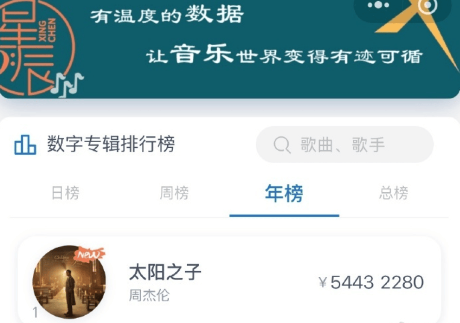
Task: Open the 总榜 tab
Action: point(393,193)
